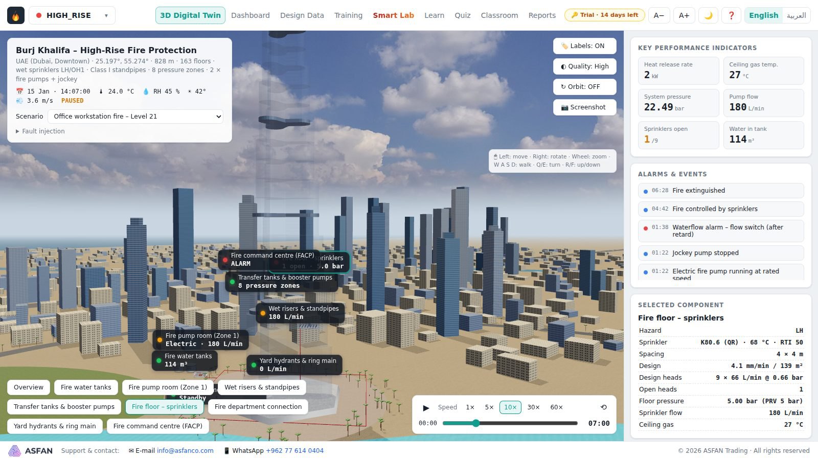This screenshot has height=460, width=818.
Task: Open the Waterflow alarm event entry
Action: click(721, 231)
